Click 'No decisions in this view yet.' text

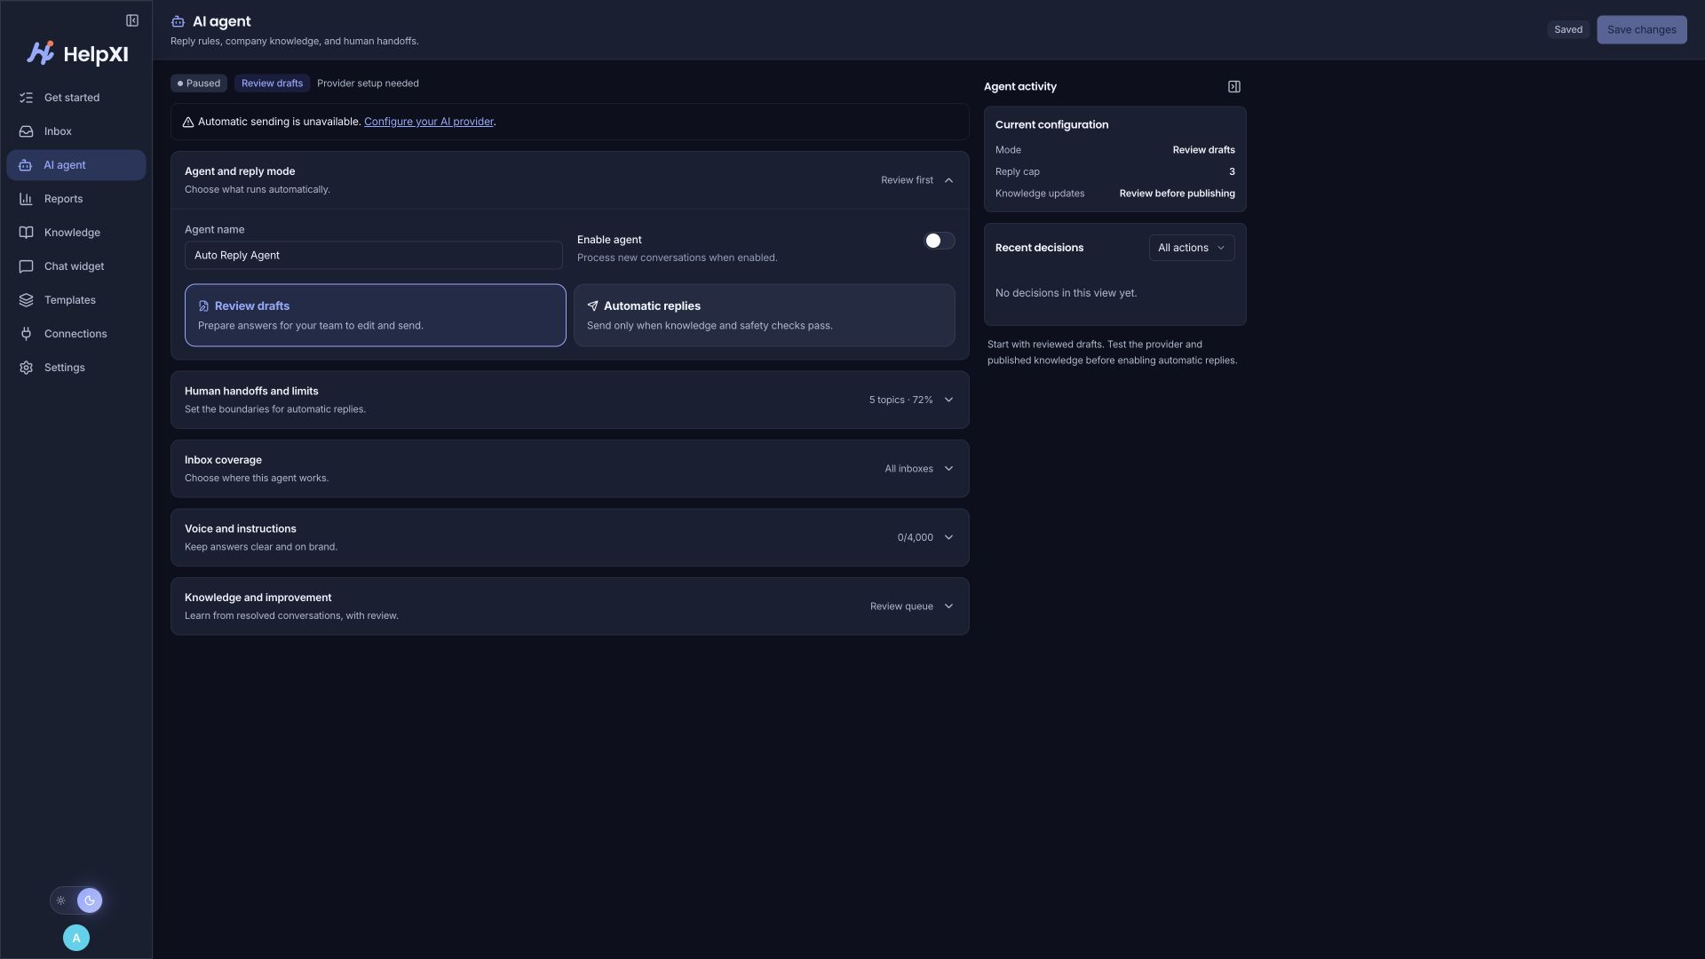(x=1066, y=293)
